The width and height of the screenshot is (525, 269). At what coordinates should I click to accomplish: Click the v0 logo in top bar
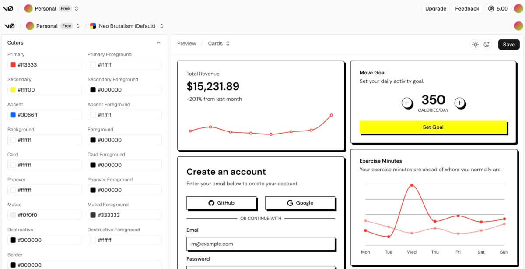[8, 8]
